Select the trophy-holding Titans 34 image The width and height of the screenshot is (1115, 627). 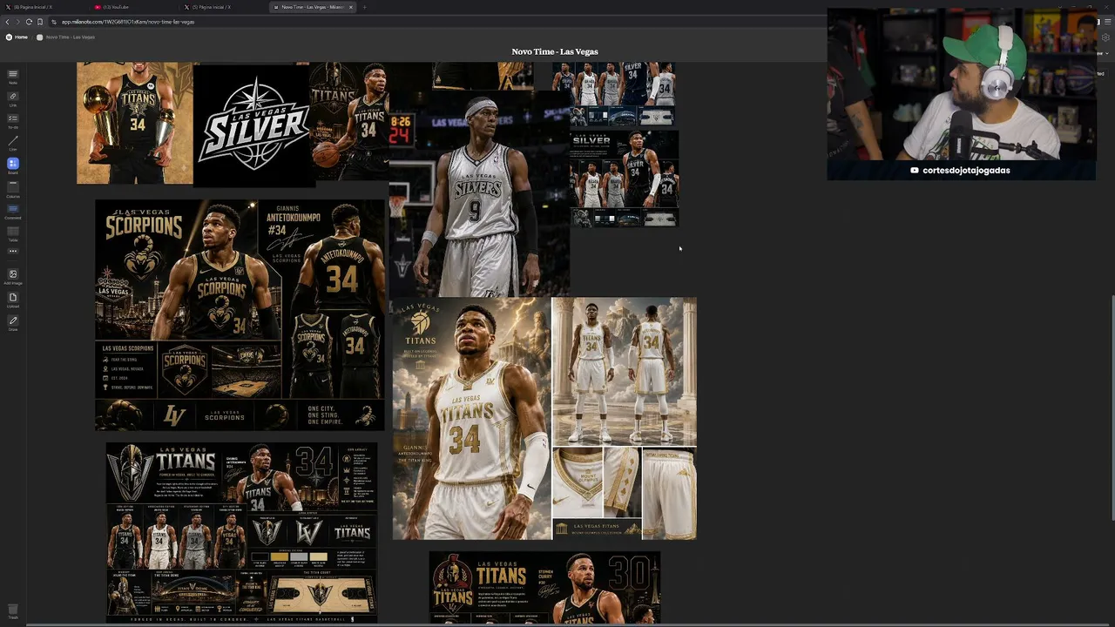(135, 123)
